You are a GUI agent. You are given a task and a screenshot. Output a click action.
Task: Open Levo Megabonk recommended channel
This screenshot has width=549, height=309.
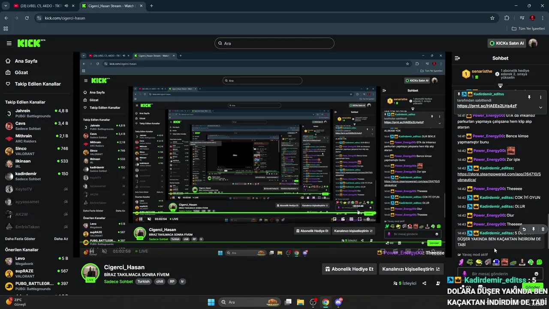point(36,261)
